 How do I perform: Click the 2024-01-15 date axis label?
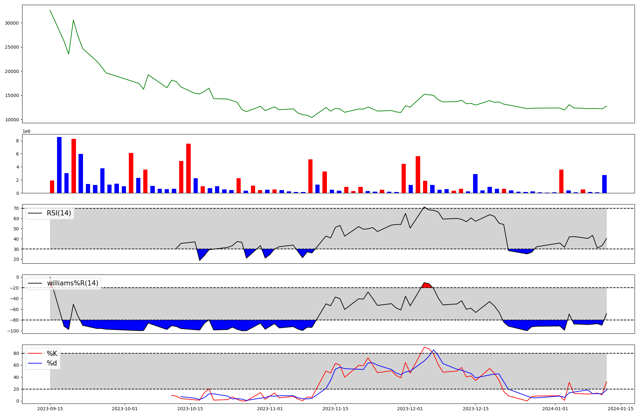pyautogui.click(x=620, y=409)
